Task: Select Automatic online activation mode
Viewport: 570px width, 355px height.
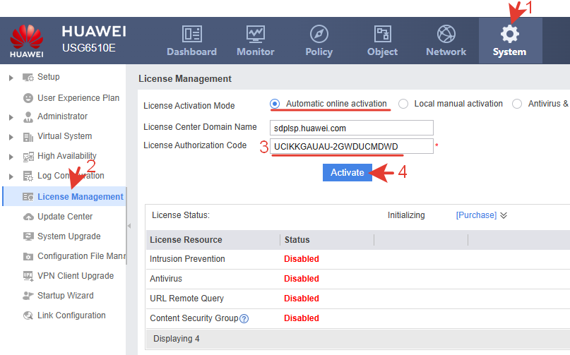Action: coord(275,104)
